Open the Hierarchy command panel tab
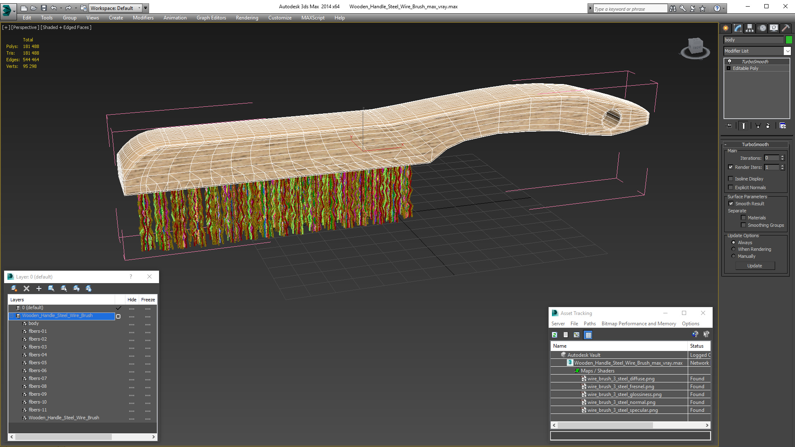The height and width of the screenshot is (447, 795). 749,28
